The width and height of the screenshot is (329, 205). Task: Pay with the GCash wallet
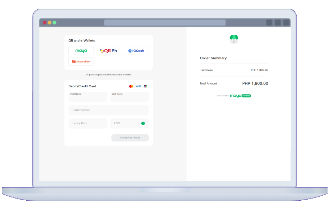[136, 51]
